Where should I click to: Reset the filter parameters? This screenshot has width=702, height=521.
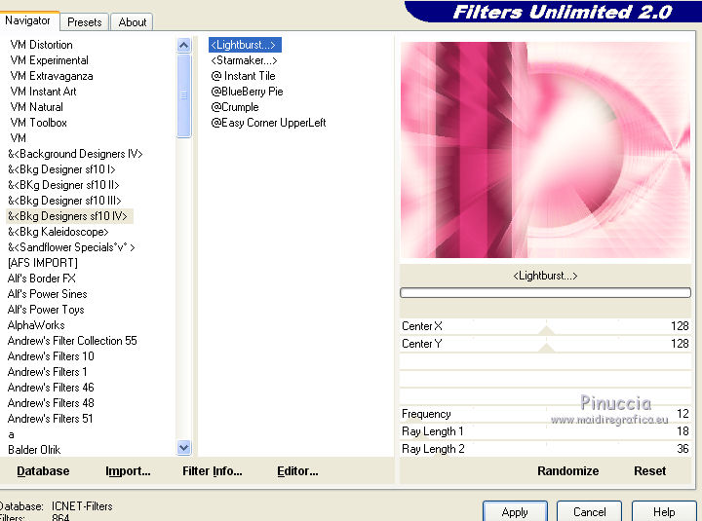(x=650, y=471)
